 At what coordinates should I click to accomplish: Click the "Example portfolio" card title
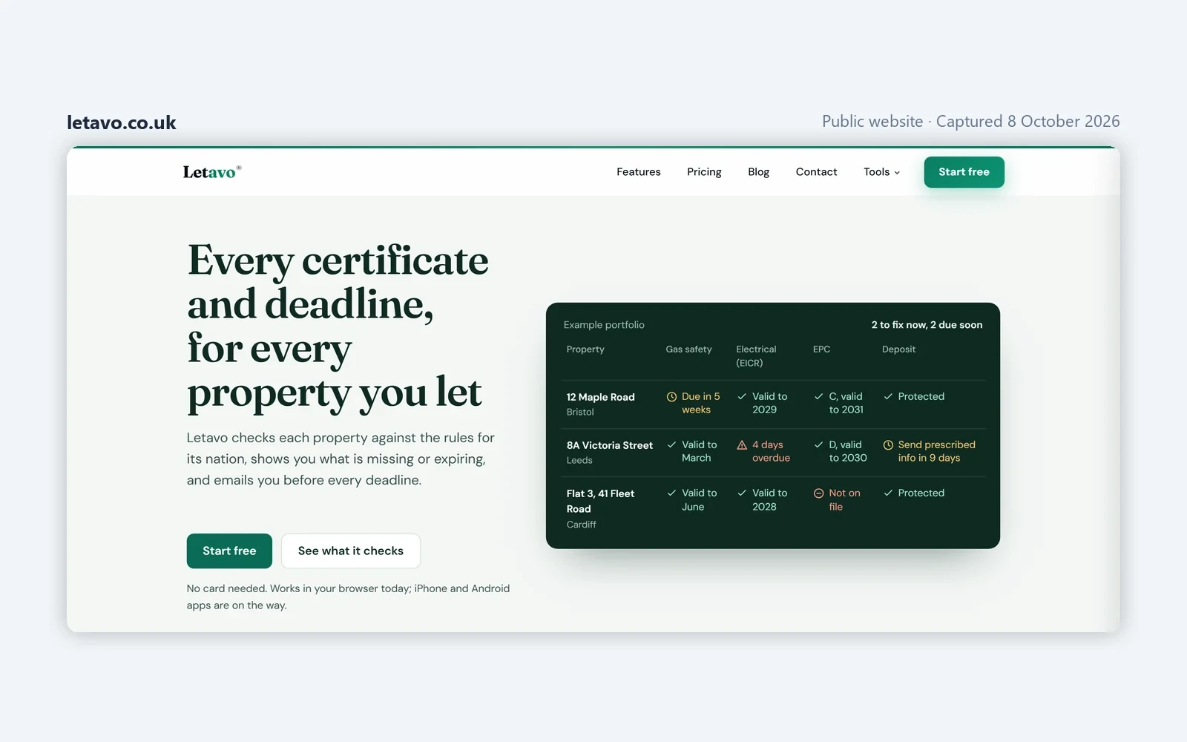[604, 325]
